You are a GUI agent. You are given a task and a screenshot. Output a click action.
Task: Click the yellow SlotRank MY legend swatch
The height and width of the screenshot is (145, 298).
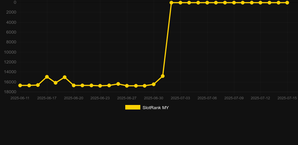(133, 107)
